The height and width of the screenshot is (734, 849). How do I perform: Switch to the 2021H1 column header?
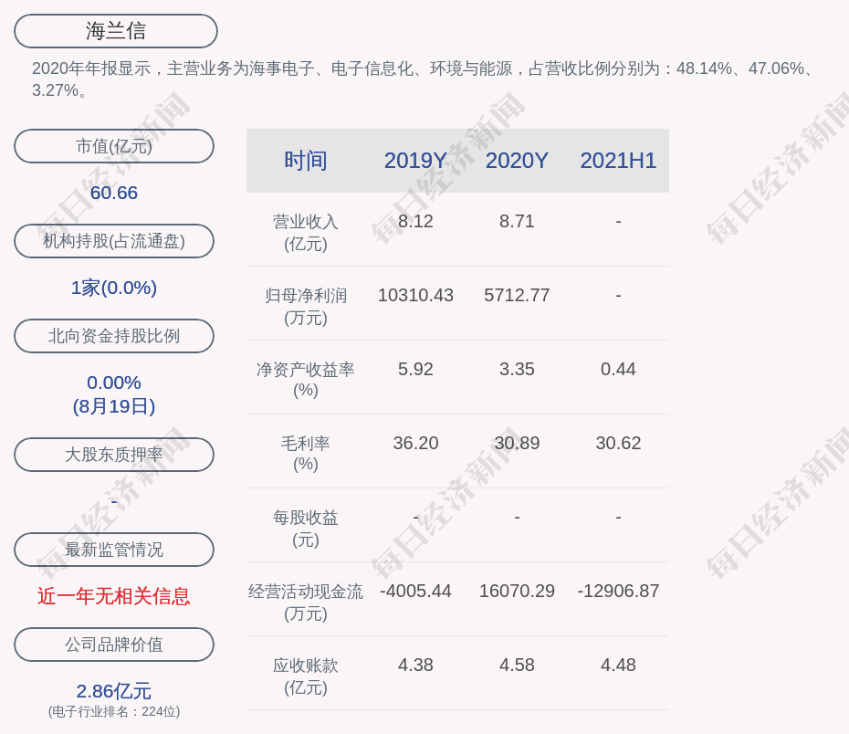click(618, 161)
